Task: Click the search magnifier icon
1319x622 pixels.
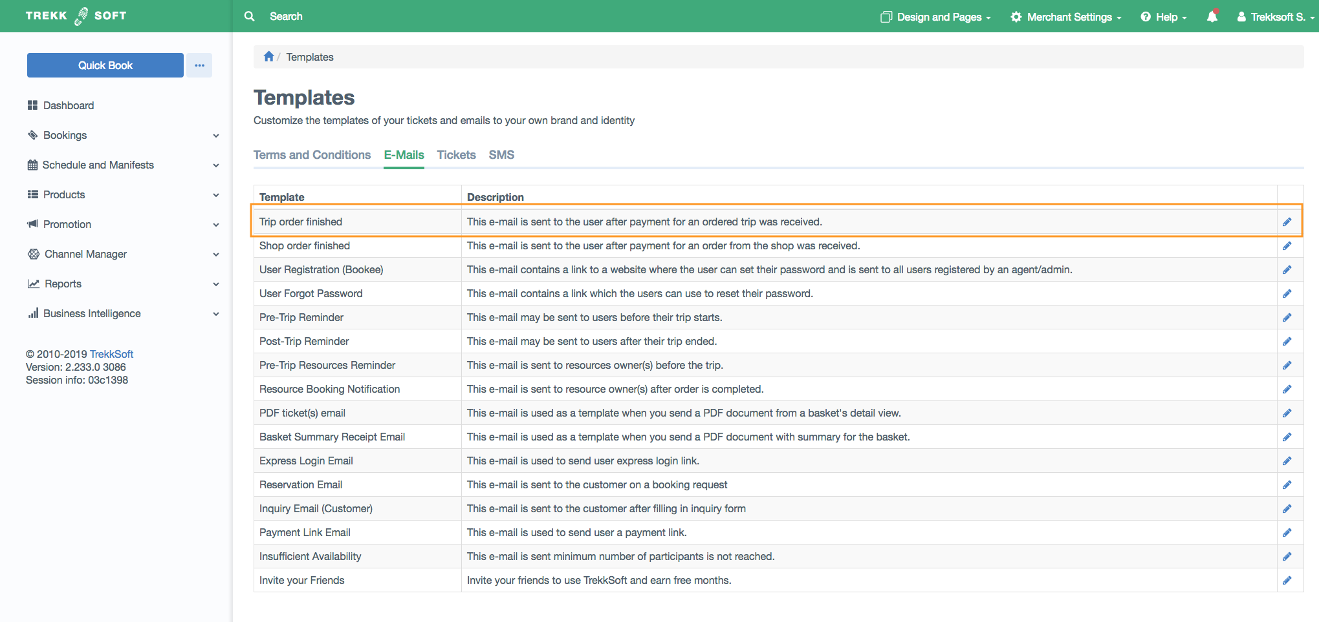Action: coord(249,16)
